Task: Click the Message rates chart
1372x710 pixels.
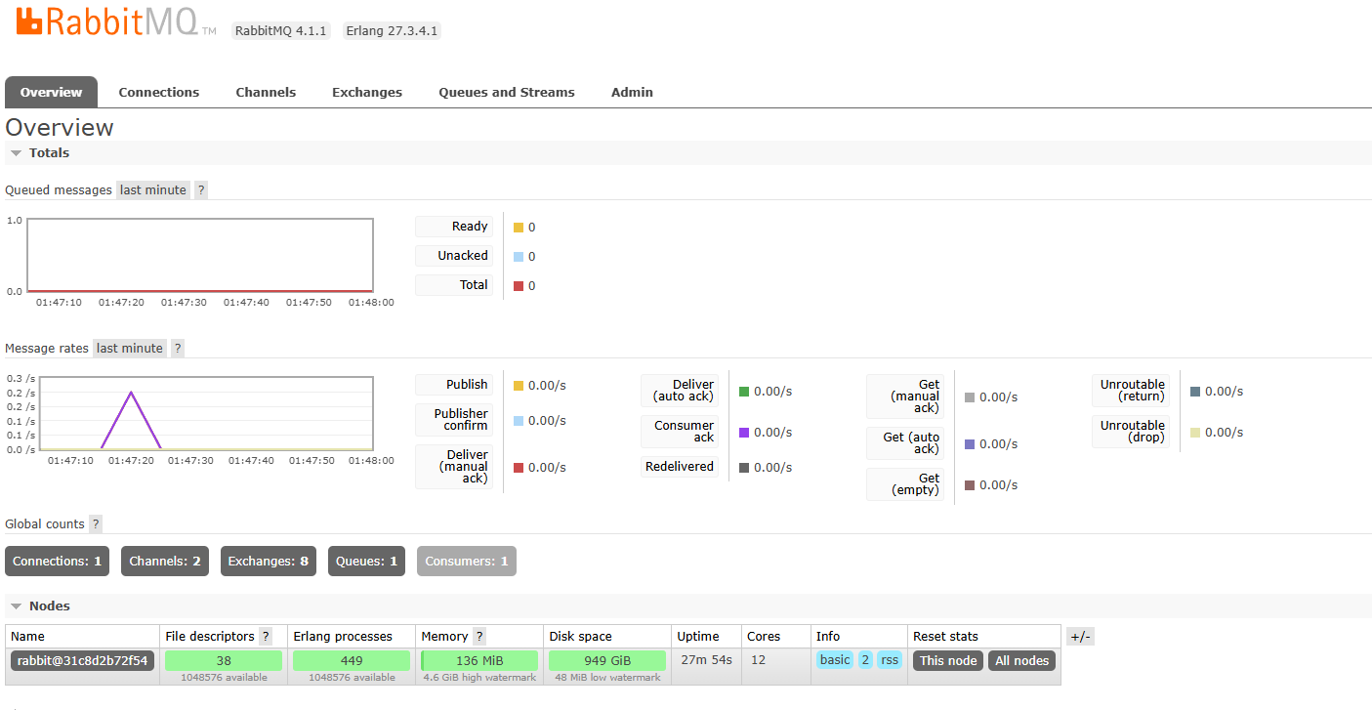Action: pos(206,413)
